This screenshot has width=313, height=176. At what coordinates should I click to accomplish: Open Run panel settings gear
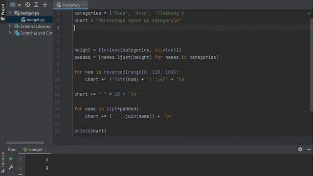[300, 149]
